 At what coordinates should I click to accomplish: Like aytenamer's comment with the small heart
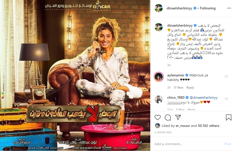point(226,77)
